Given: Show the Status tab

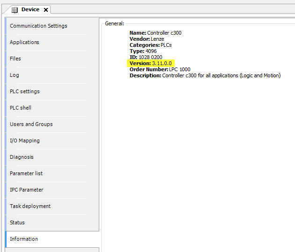Looking at the screenshot, I should 17,222.
